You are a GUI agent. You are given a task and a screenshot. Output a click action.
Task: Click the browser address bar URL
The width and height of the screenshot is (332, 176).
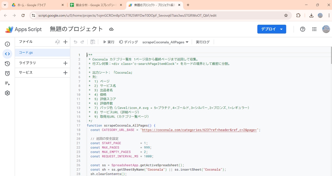(127, 16)
